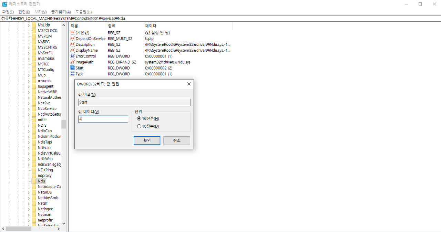Click the ImagePath value icon

pos(72,62)
